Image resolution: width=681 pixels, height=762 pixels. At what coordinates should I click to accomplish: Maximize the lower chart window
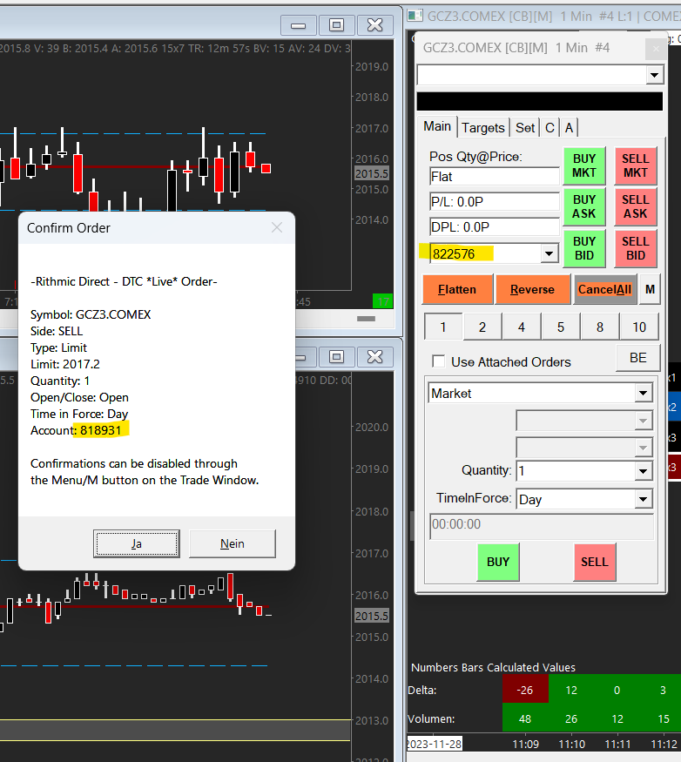[x=336, y=357]
